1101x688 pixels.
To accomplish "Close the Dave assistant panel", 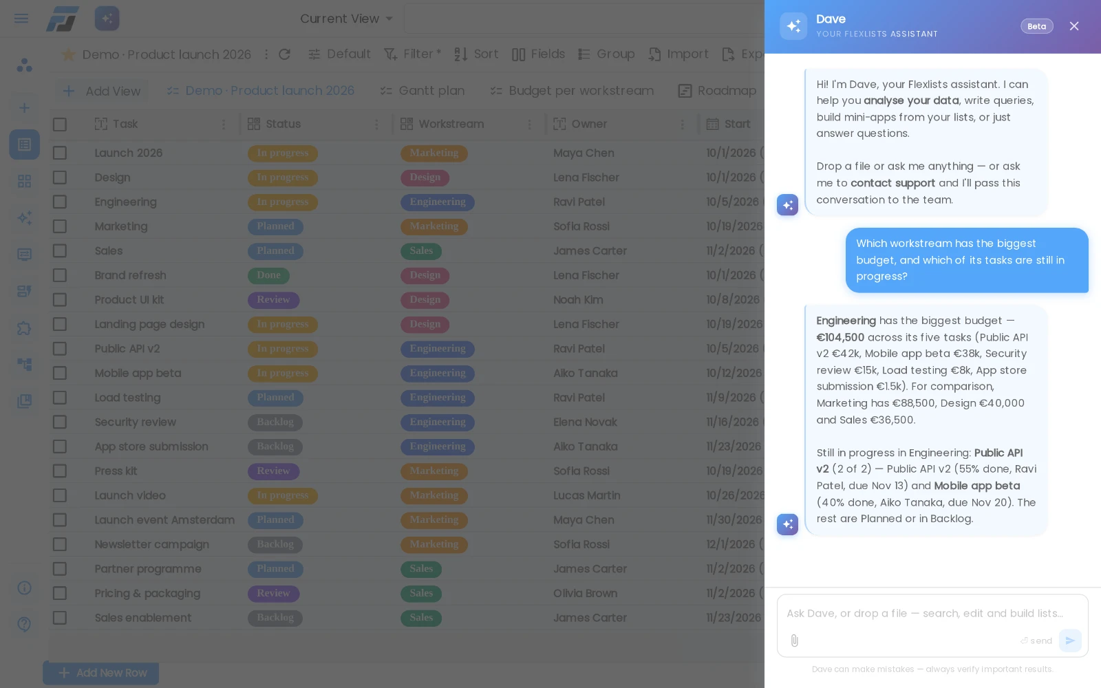I will point(1074,26).
